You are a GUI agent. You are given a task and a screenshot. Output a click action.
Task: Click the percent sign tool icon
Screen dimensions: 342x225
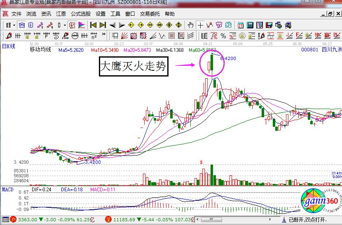click(223, 35)
